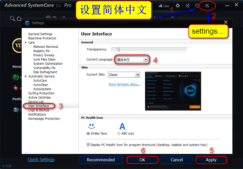Viewport: 243px width, 169px height.
Task: Select Ignore List settings
Action: (36, 102)
